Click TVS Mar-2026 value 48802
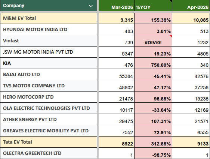Screen dimensions: 210x159 116,86
